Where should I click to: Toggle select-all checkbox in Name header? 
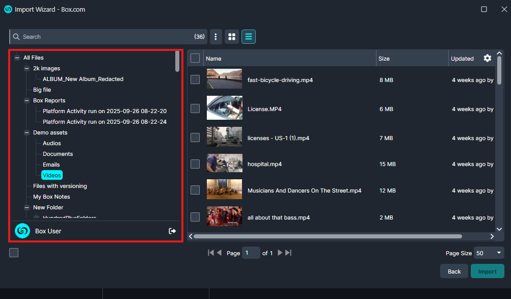[x=195, y=59]
